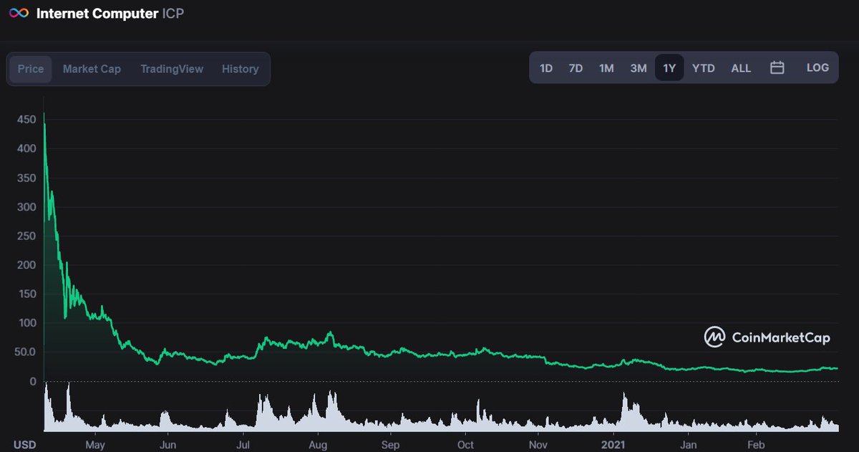The height and width of the screenshot is (452, 859).
Task: Switch to the Market Cap tab
Action: click(x=92, y=69)
